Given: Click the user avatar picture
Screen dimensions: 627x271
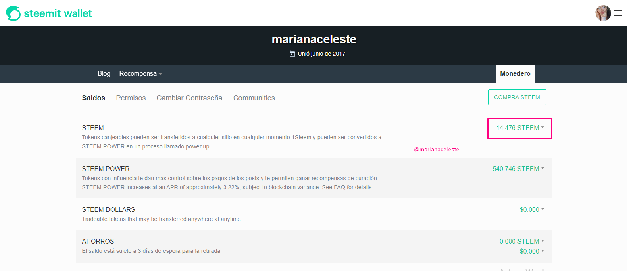Looking at the screenshot, I should [x=603, y=13].
